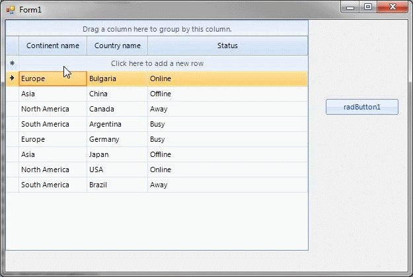Maximize the Form1 window
The width and height of the screenshot is (413, 277).
pos(367,7)
